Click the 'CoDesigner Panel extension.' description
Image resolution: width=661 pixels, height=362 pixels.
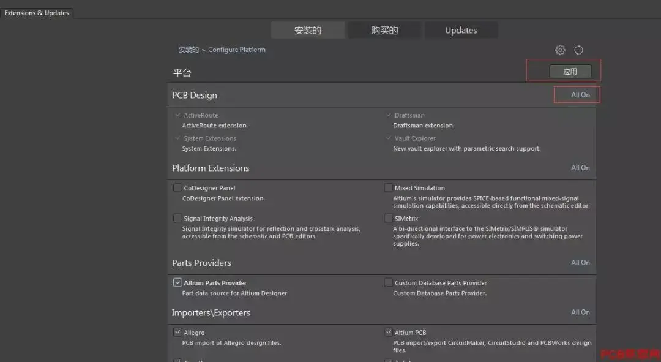(223, 198)
